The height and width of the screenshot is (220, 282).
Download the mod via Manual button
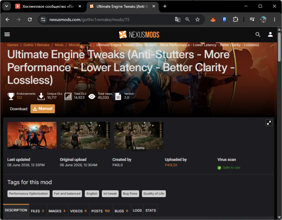(43, 109)
